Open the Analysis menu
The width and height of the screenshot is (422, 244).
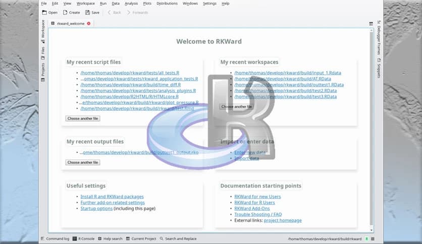point(131,4)
